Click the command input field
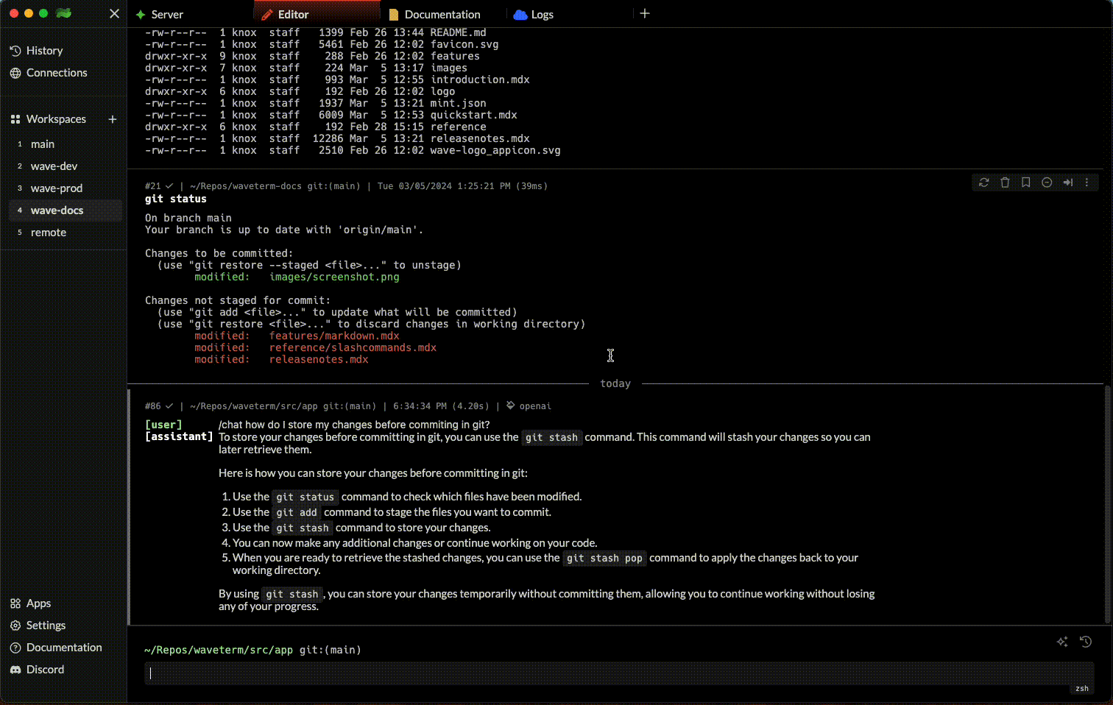The image size is (1113, 705). tap(619, 673)
